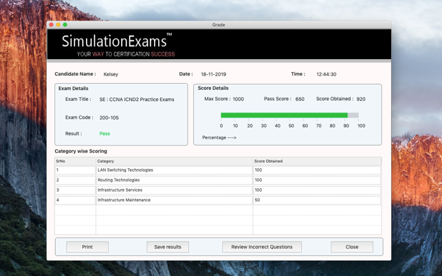Click the Print button
Screen dimensions: 442x276
[x=87, y=246]
